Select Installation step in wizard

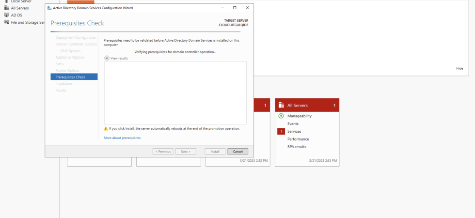tap(63, 83)
